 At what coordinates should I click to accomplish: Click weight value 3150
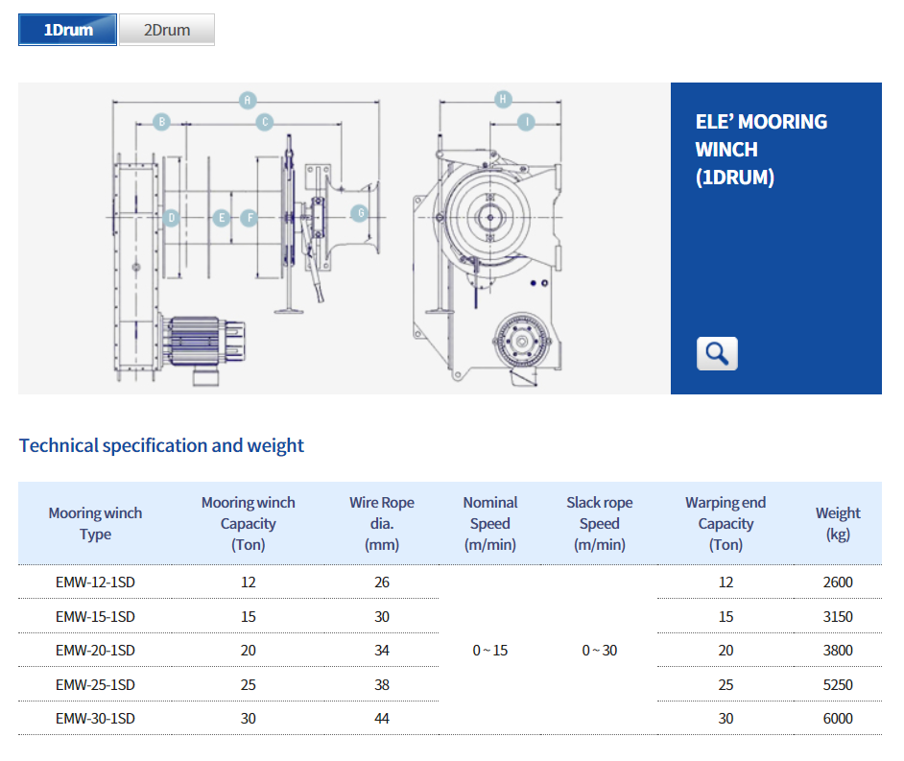coord(838,617)
